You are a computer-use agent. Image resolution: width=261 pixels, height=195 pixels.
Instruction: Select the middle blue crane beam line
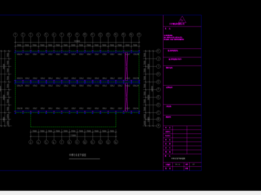click(x=77, y=82)
